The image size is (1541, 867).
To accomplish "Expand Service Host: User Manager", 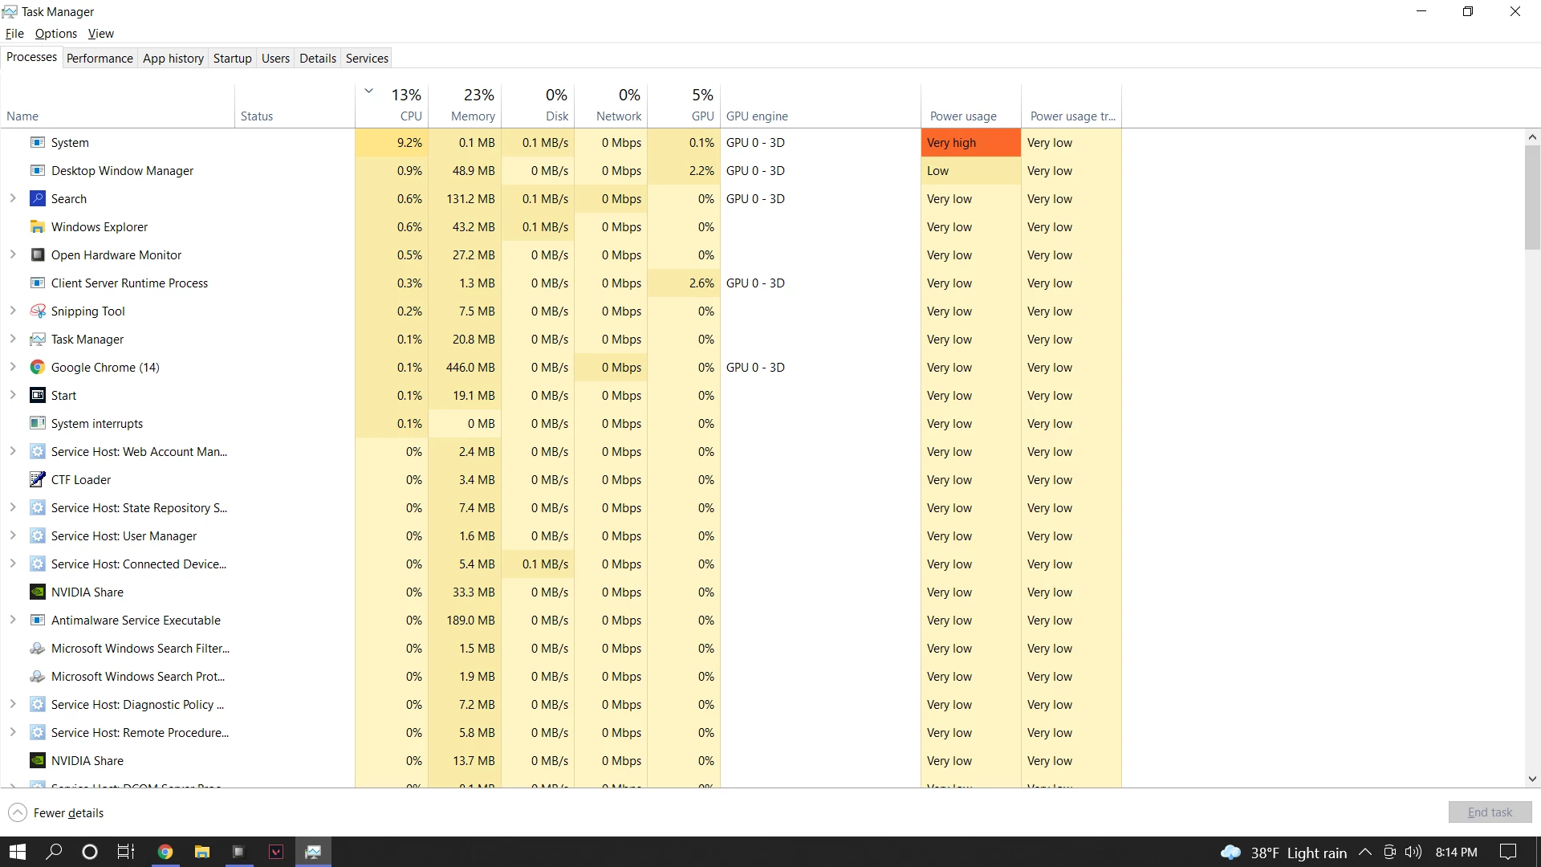I will (x=13, y=536).
